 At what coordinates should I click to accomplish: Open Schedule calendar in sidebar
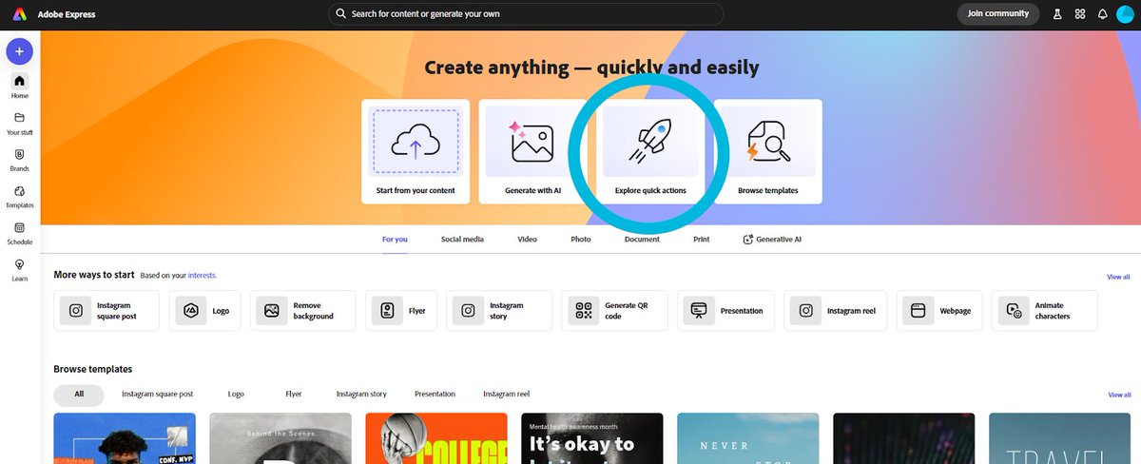(x=19, y=233)
